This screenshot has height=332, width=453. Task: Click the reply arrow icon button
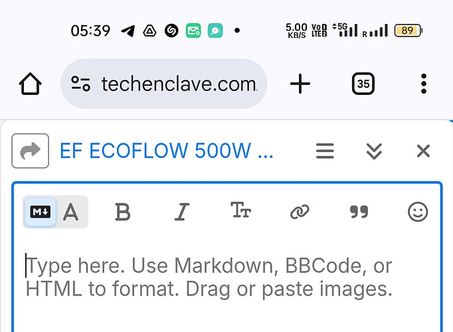tap(31, 151)
